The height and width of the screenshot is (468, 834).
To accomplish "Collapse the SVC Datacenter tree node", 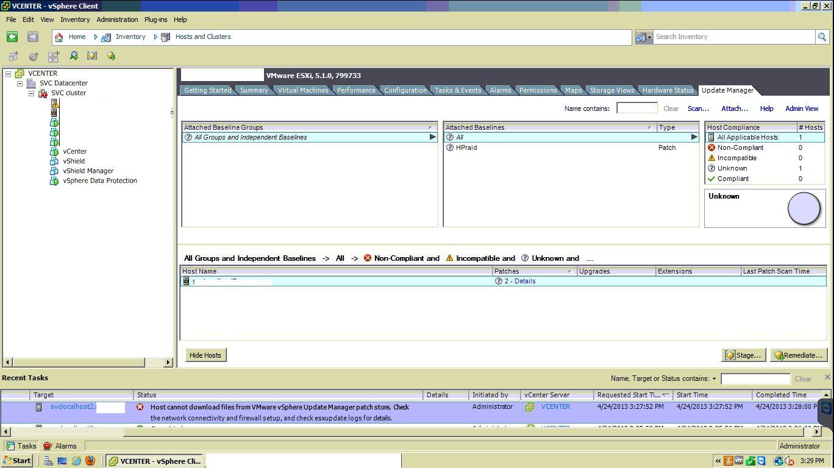I will pyautogui.click(x=20, y=83).
